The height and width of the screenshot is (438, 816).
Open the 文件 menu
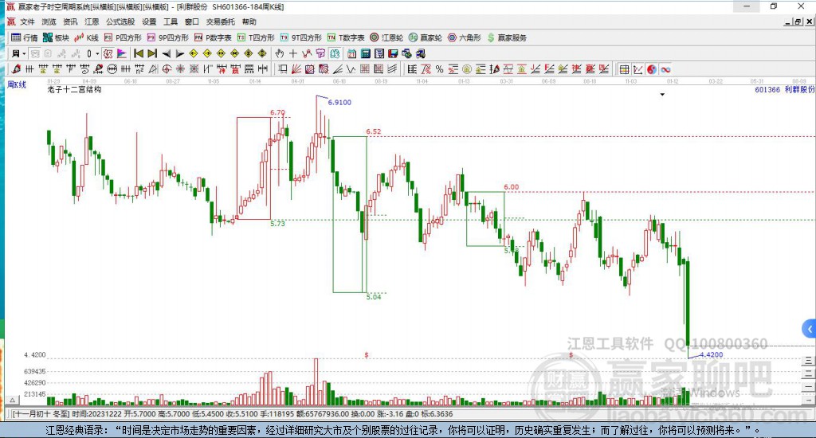pyautogui.click(x=27, y=22)
